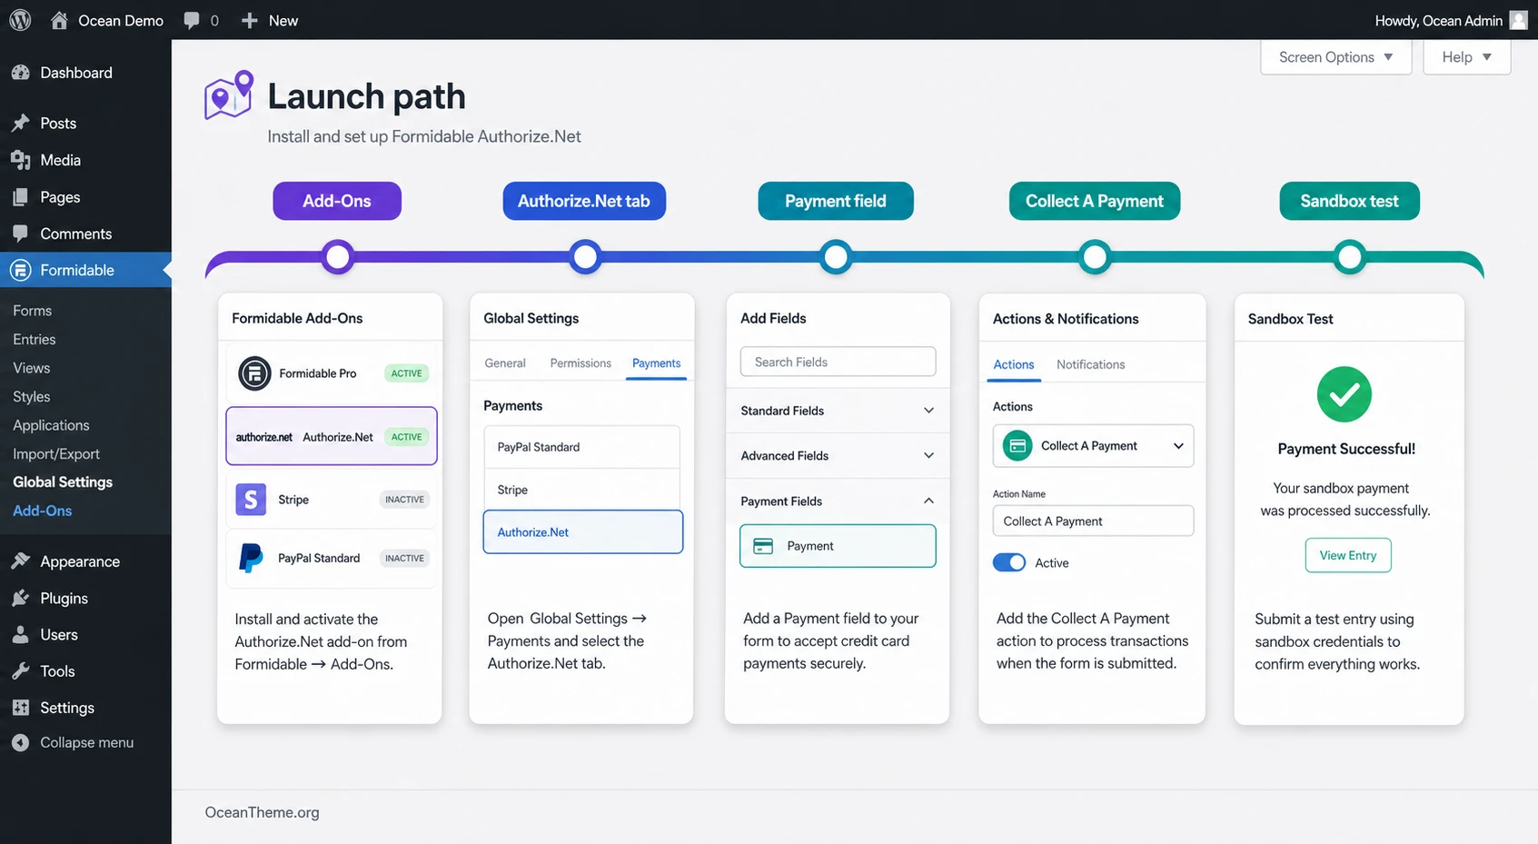The image size is (1538, 844).
Task: Click the authorize.net logo in add-ons list
Action: 263,437
